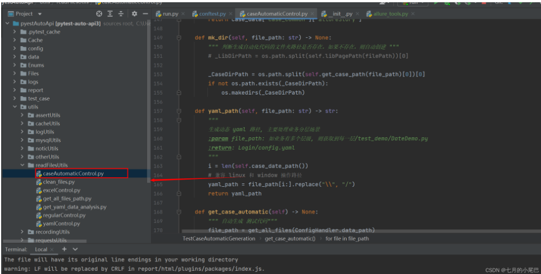Click Python file icon of clean_files.py
Image resolution: width=541 pixels, height=274 pixels.
coord(39,182)
